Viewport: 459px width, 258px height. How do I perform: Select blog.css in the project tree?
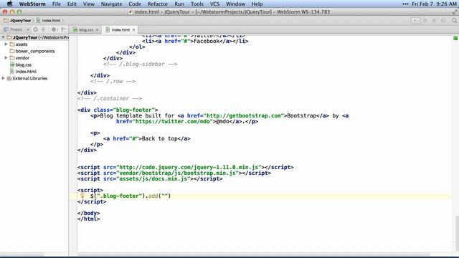23,64
